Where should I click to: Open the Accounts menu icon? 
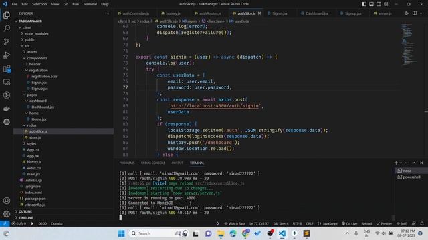tap(7, 201)
